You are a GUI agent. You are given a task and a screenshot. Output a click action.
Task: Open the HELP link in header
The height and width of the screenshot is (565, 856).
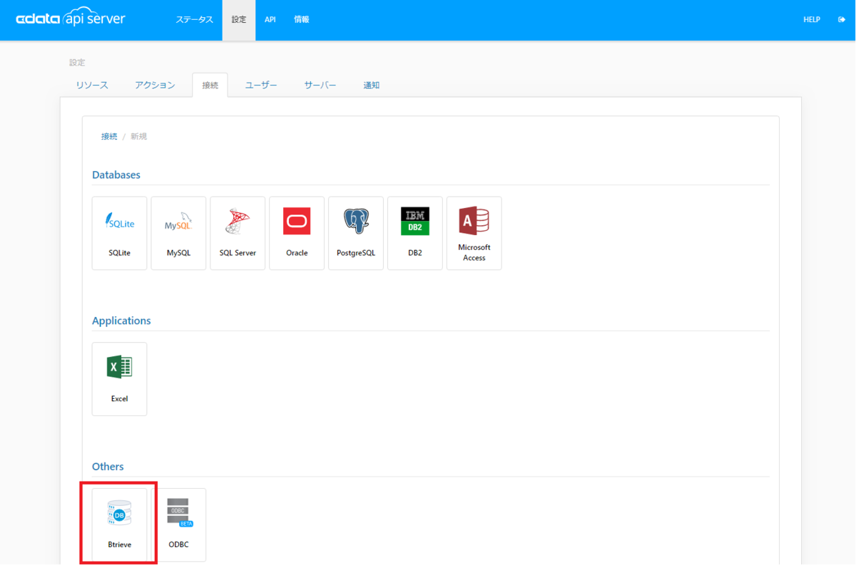(x=812, y=20)
